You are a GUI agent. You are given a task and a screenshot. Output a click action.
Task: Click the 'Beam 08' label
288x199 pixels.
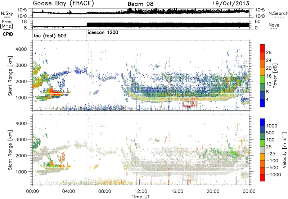[x=140, y=4]
